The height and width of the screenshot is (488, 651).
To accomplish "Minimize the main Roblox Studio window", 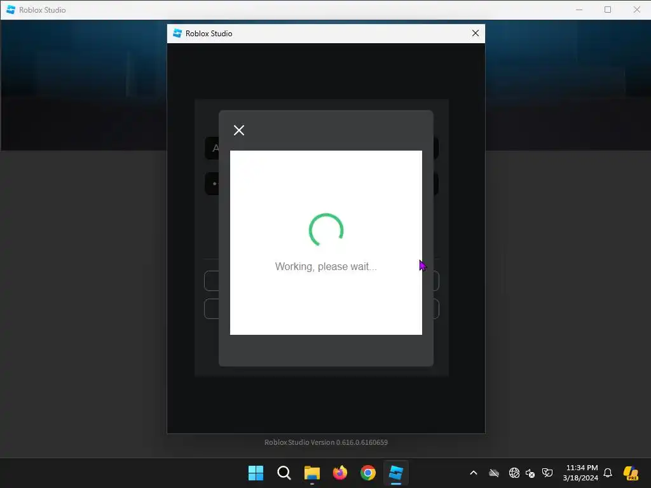I will 579,10.
